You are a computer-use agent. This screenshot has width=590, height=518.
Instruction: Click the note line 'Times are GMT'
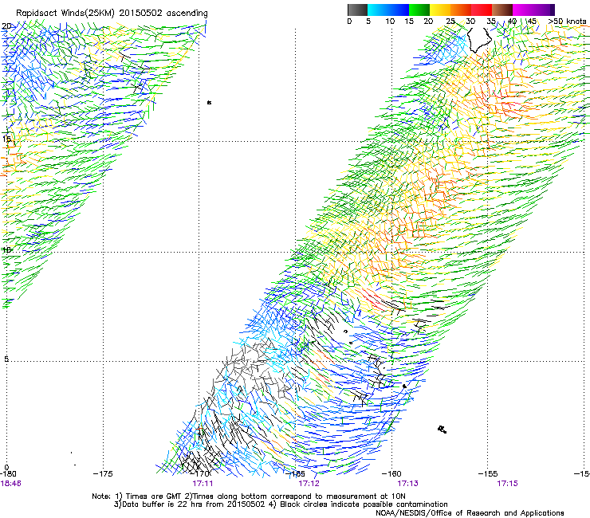(x=152, y=496)
